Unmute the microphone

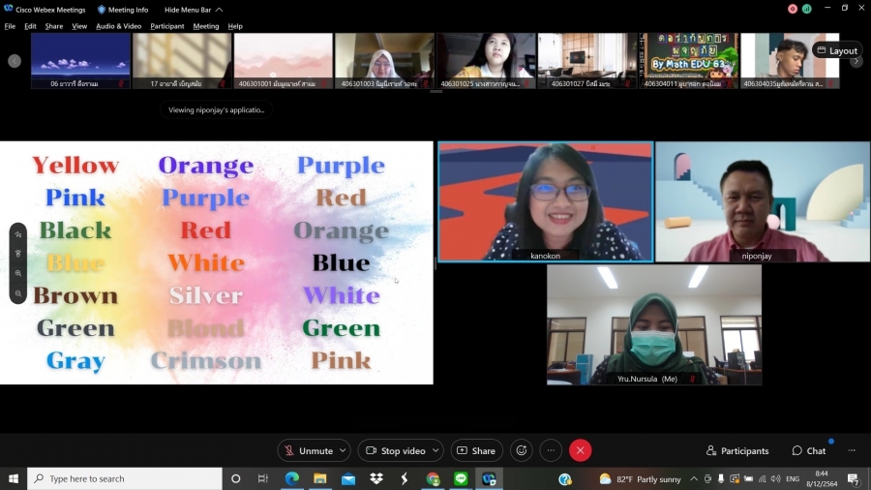[308, 450]
